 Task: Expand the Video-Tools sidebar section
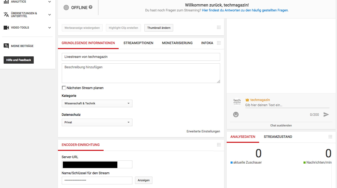point(49,27)
